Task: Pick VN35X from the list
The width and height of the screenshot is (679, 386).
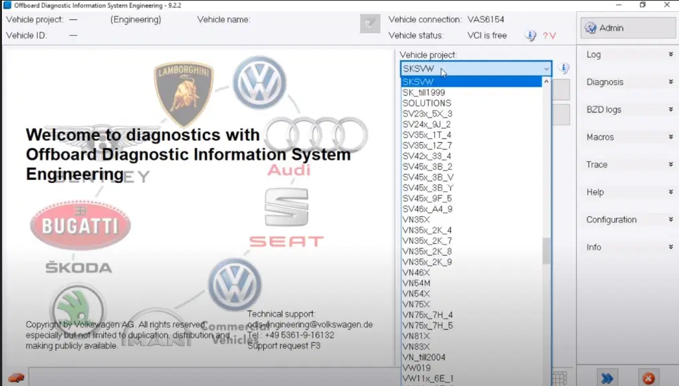Action: [x=471, y=220]
